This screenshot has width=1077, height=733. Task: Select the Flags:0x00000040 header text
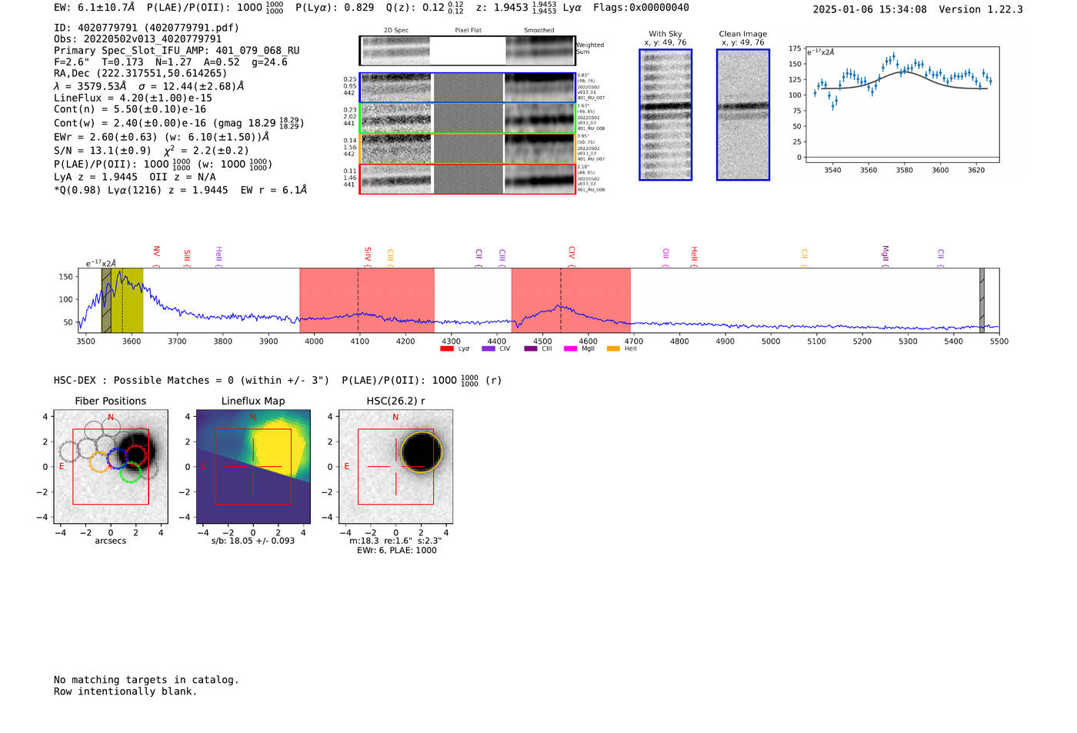pos(641,8)
